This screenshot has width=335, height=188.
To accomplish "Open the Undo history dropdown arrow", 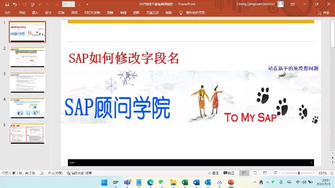I will click(x=19, y=4).
